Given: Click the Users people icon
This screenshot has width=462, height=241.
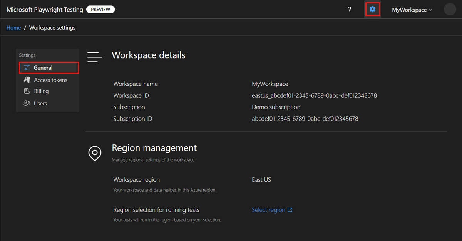Looking at the screenshot, I should click(x=27, y=103).
